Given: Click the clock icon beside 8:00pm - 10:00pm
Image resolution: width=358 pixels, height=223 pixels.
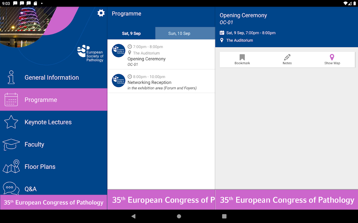Looking at the screenshot, I should 130,76.
